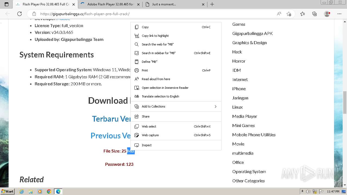
Task: Launch Chrome from the taskbar
Action: coord(49,191)
